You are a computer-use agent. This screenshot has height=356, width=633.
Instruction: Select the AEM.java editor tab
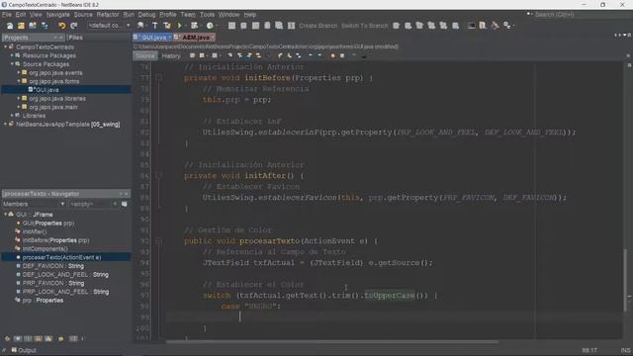point(196,38)
